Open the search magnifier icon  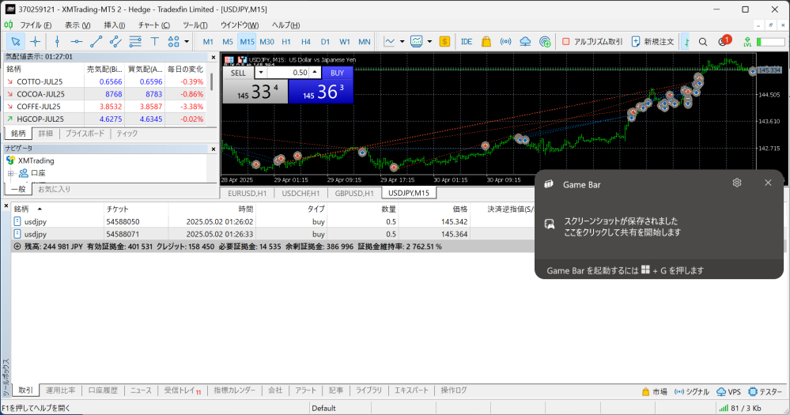(x=703, y=42)
